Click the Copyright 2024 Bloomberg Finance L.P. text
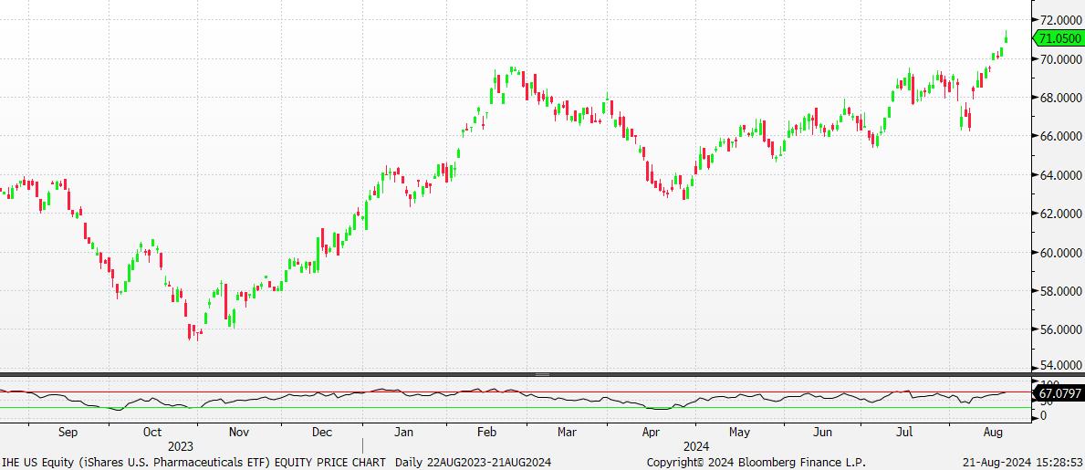The height and width of the screenshot is (470, 1085). point(756,462)
